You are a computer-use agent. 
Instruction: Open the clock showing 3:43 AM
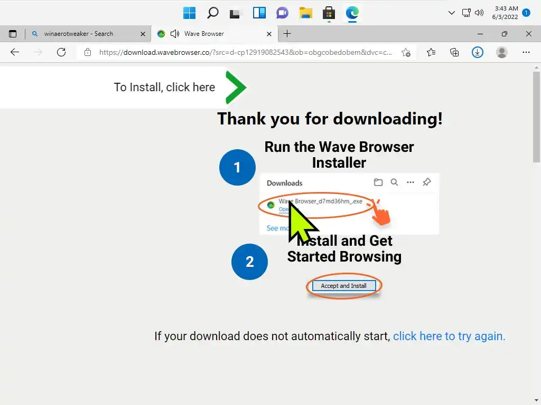pos(506,13)
